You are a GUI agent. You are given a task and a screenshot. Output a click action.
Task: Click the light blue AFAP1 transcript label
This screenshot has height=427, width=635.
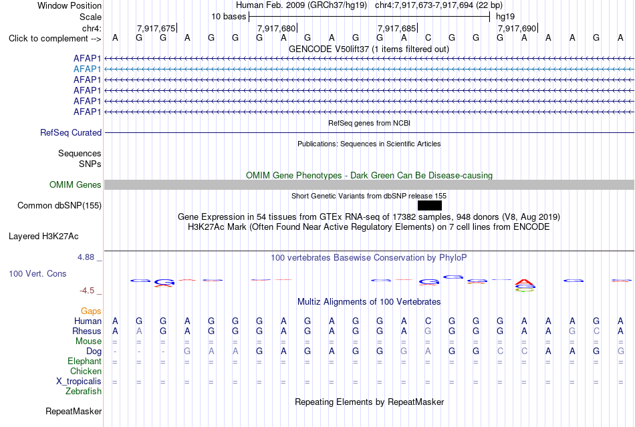87,69
